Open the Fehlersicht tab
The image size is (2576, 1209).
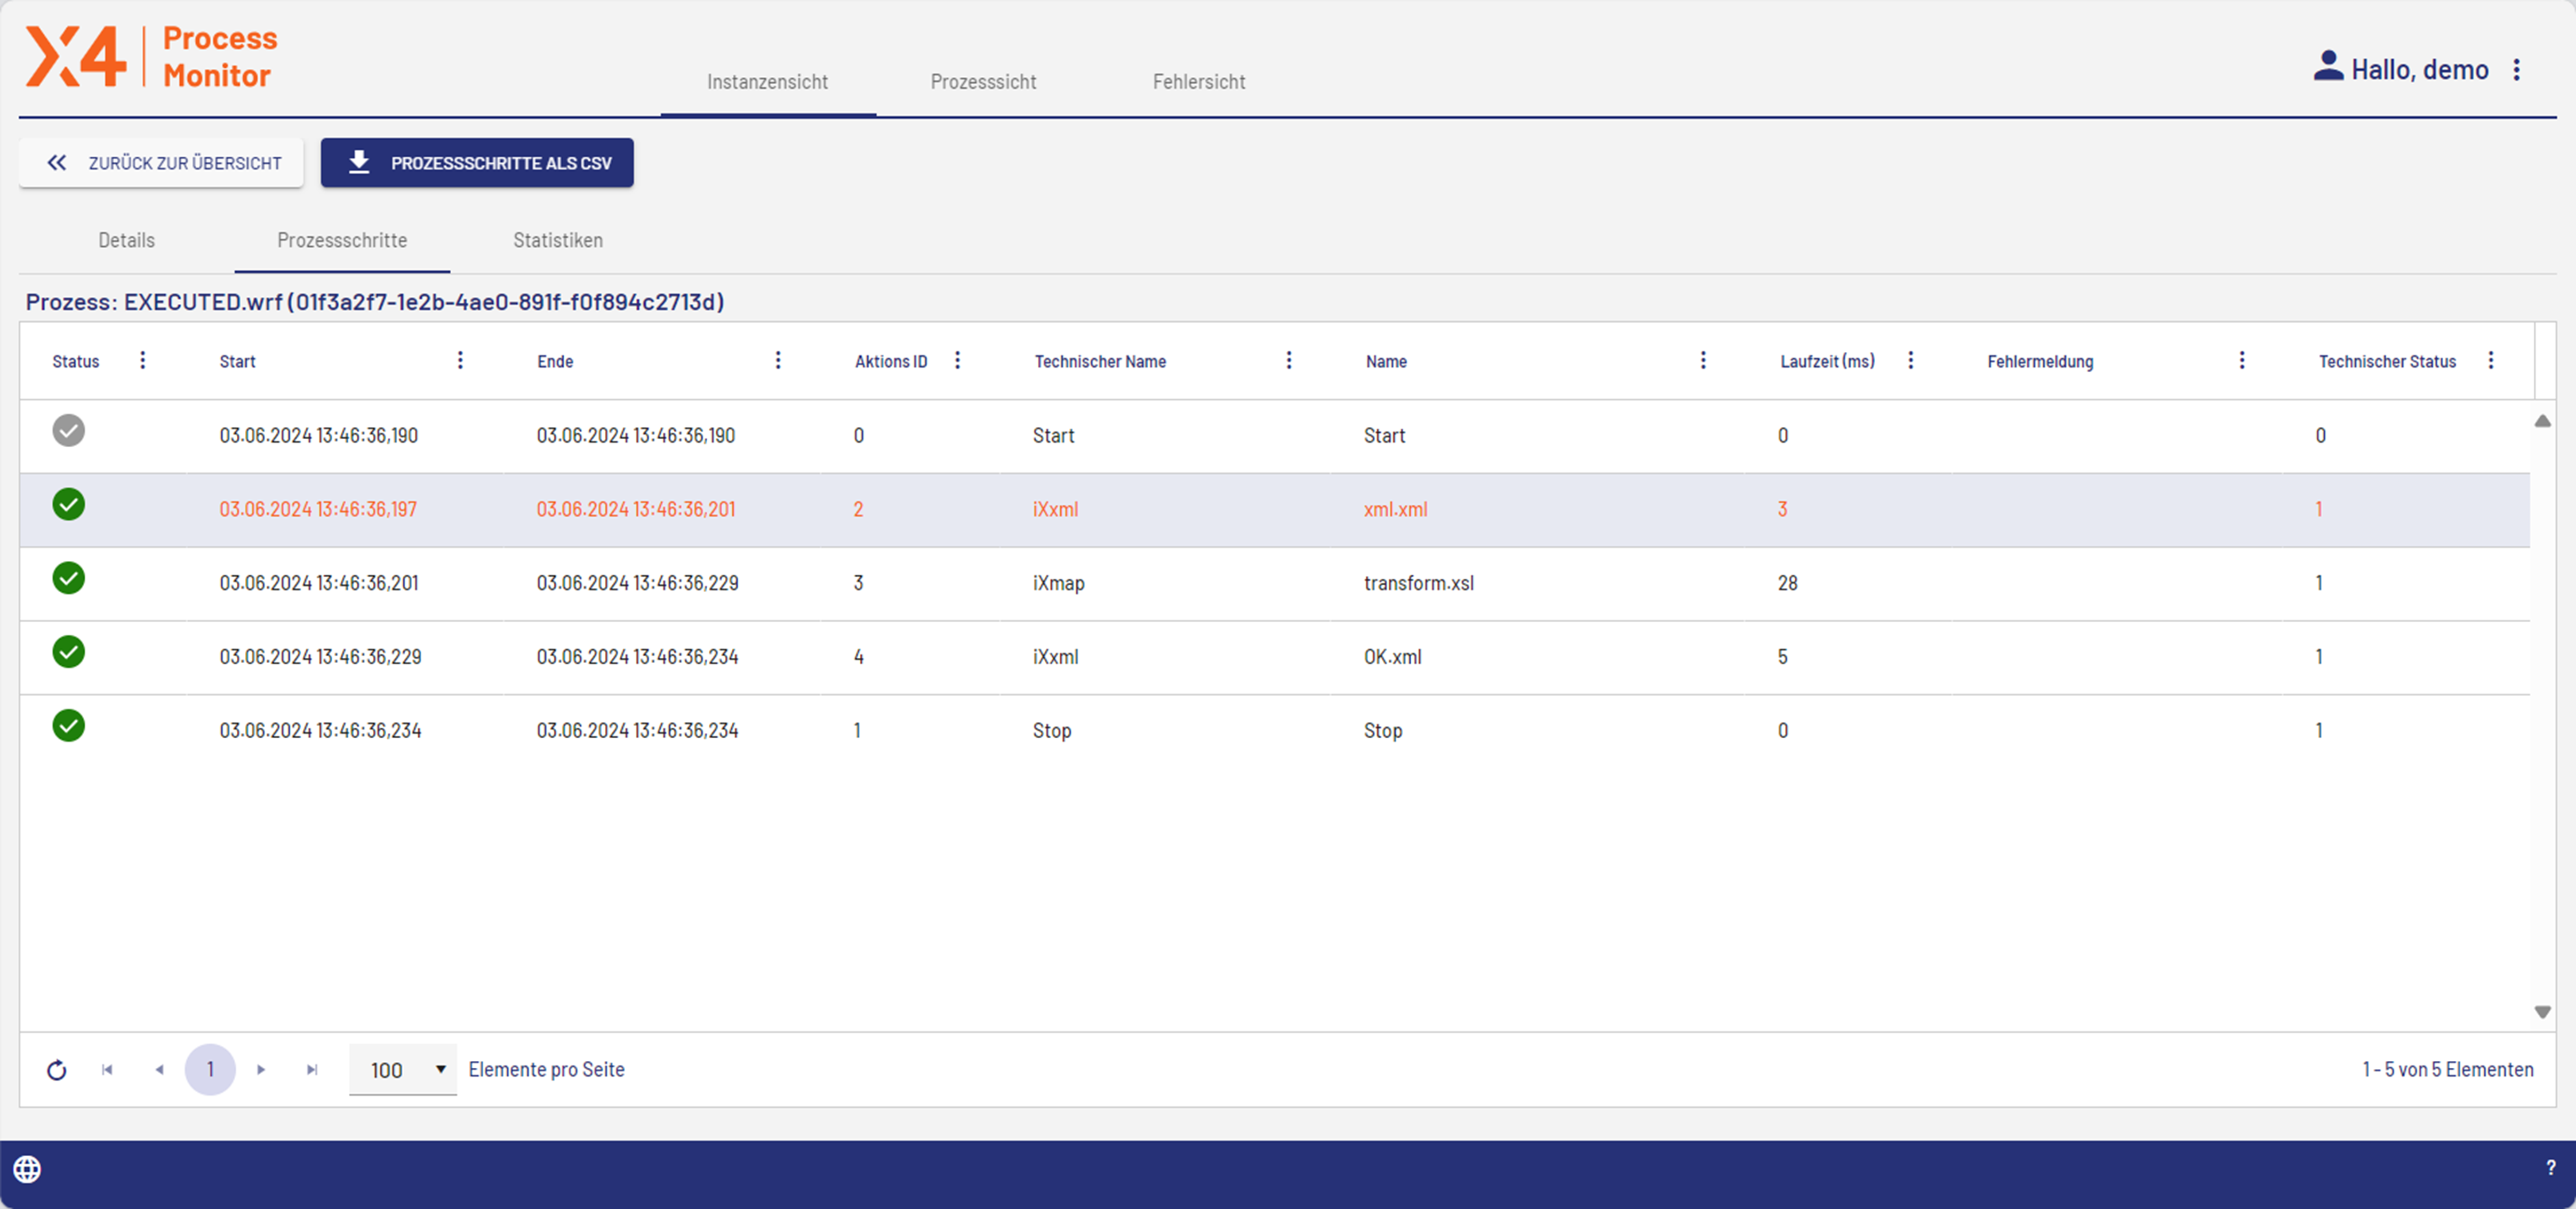point(1198,82)
